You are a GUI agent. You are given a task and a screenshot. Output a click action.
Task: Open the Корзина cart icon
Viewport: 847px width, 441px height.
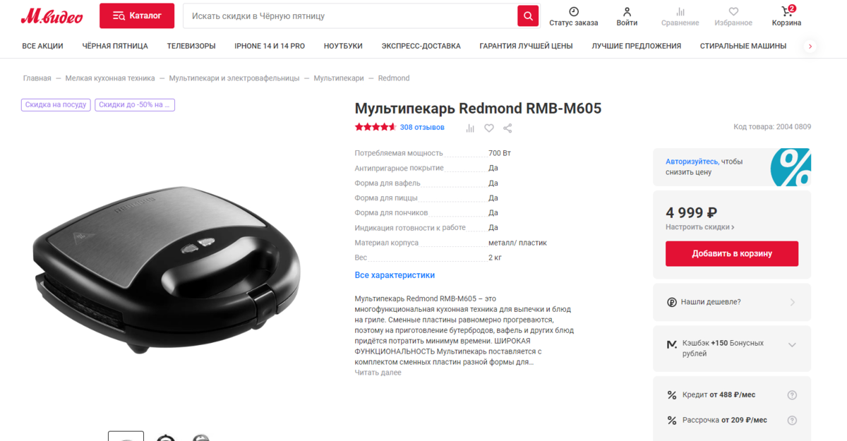(786, 11)
